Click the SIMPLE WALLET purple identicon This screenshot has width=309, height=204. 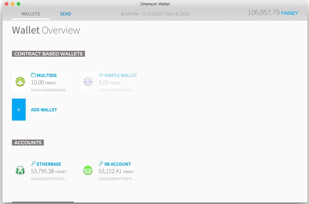(88, 82)
